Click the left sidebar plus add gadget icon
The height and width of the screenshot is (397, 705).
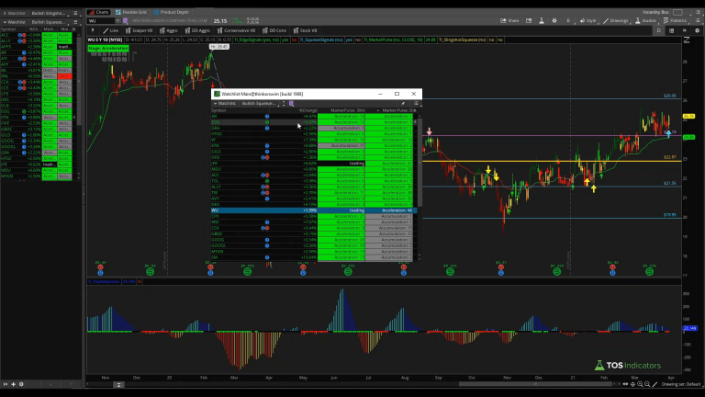(13, 384)
